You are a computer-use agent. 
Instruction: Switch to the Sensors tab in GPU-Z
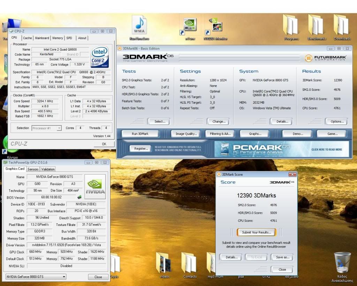pyautogui.click(x=33, y=169)
